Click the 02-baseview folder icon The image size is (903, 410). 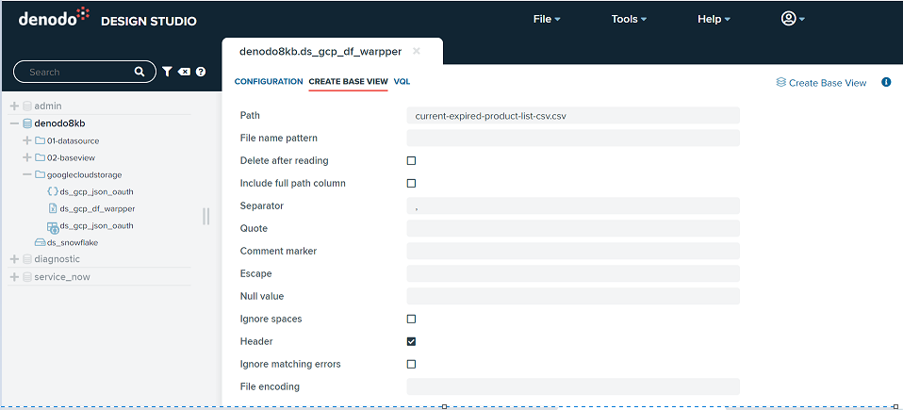pyautogui.click(x=40, y=157)
